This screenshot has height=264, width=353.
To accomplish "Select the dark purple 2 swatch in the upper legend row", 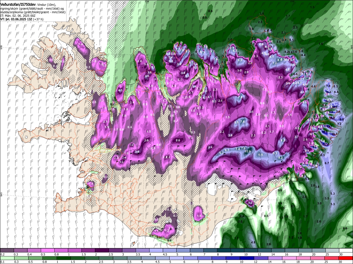I will (102, 250).
